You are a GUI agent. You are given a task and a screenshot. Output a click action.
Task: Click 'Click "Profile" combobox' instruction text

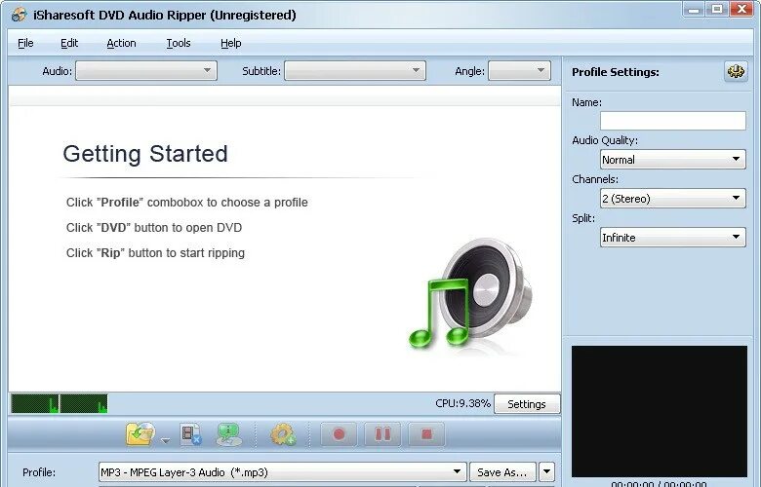click(x=187, y=202)
